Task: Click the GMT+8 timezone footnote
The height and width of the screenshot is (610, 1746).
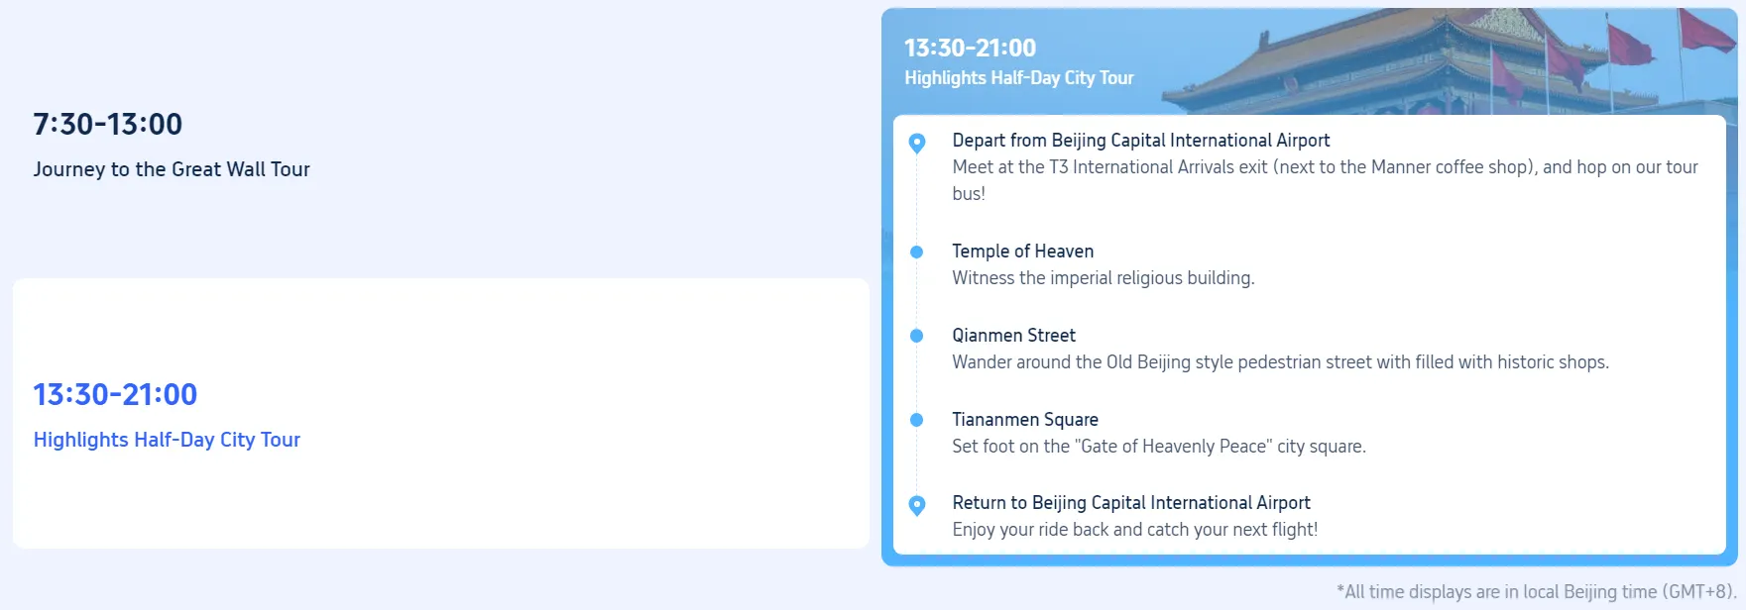Action: (x=1536, y=591)
